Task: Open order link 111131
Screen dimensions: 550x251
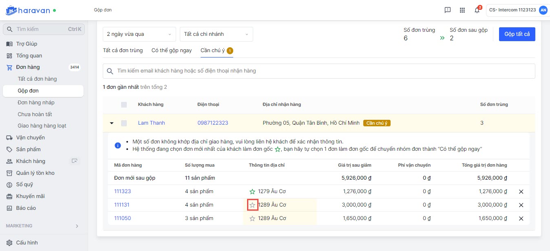Action: [x=121, y=205]
